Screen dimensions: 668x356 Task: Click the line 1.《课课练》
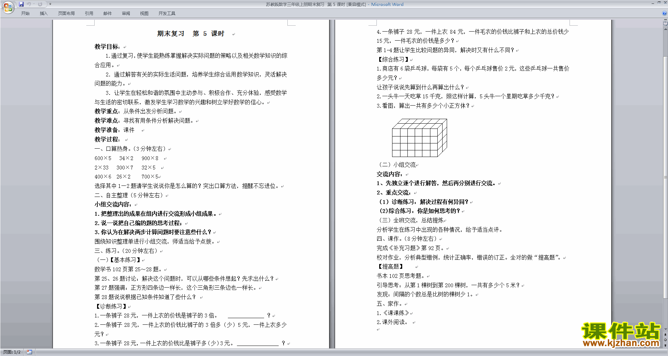[393, 313]
